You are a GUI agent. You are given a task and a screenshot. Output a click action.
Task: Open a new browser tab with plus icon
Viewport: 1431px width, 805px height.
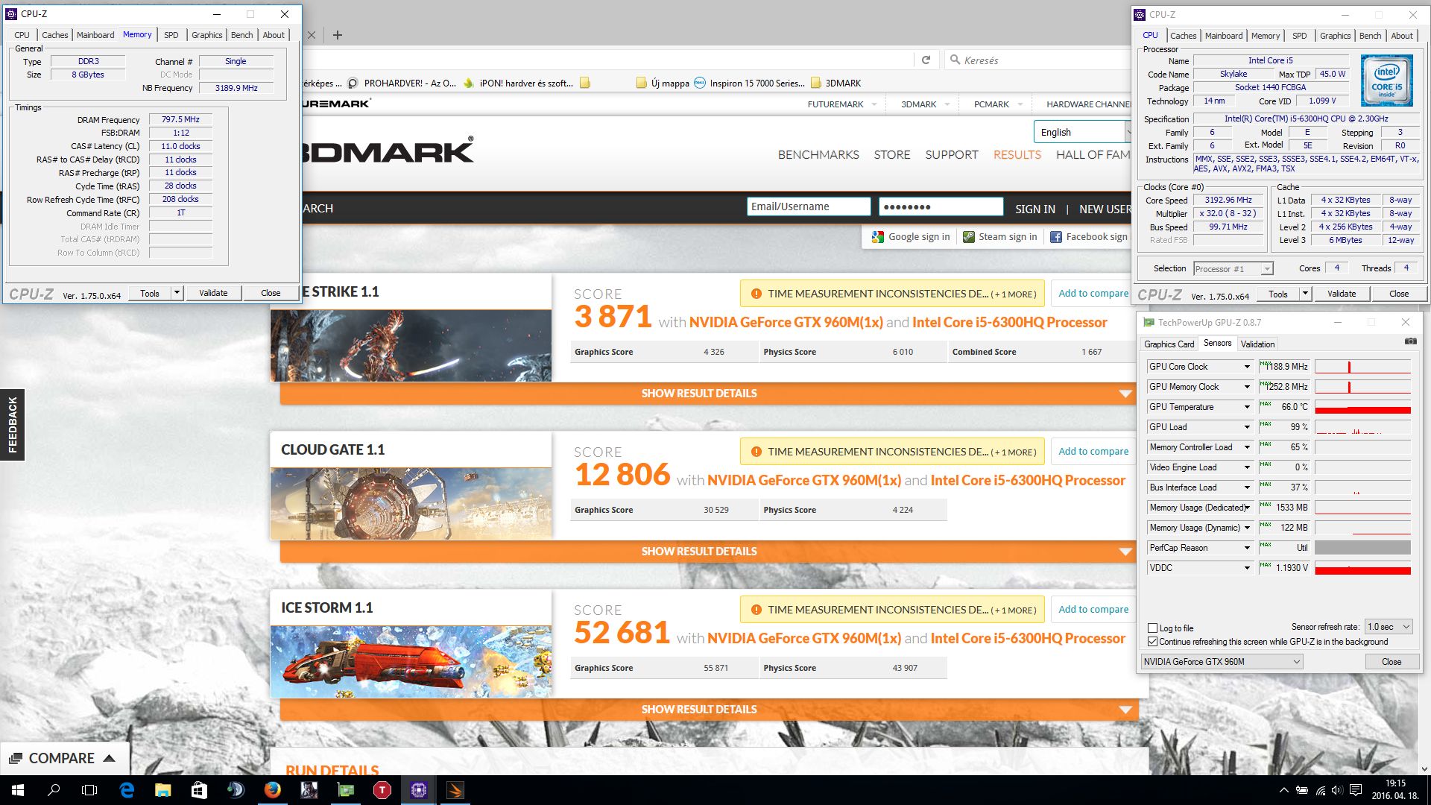pyautogui.click(x=338, y=35)
